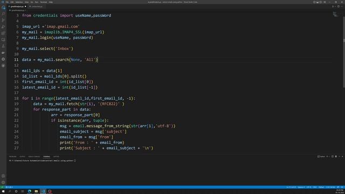
Task: Close the active tab via unsaved dot
Action: click(25, 6)
